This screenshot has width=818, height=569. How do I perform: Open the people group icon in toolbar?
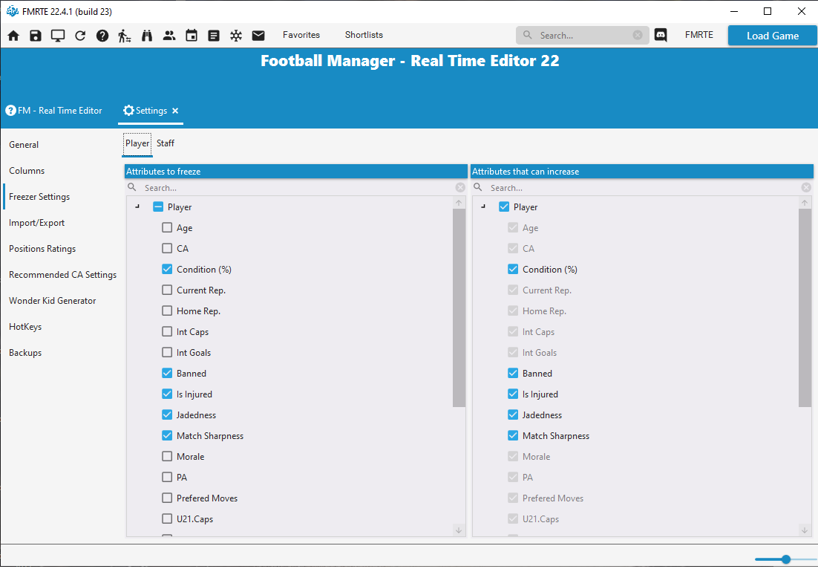tap(169, 36)
